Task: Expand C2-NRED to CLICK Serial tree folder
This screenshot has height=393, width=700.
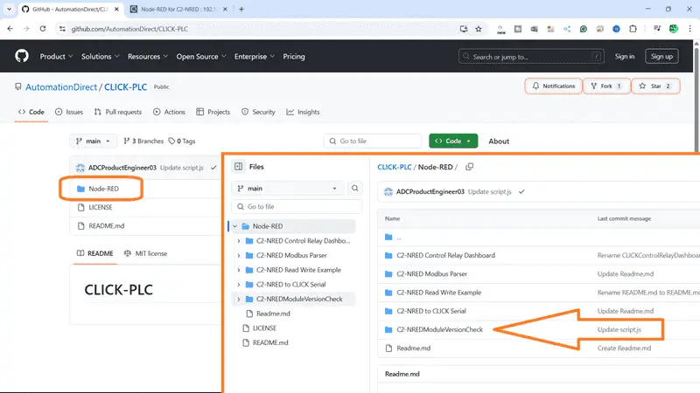Action: [238, 285]
